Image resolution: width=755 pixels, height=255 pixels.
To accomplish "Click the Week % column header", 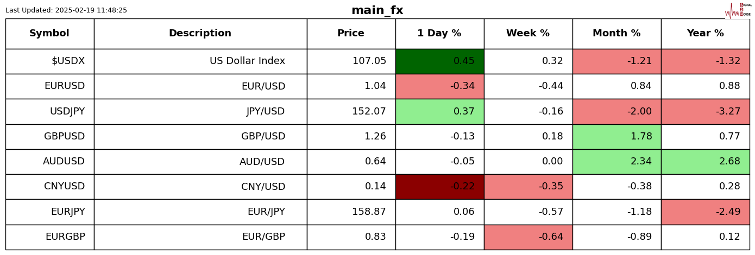I will point(527,34).
